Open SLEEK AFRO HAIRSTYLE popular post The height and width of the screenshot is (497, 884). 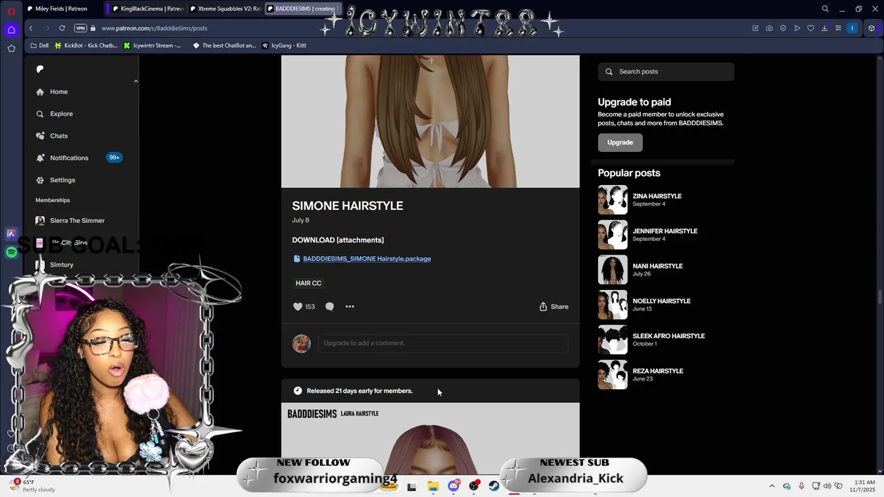pos(669,336)
